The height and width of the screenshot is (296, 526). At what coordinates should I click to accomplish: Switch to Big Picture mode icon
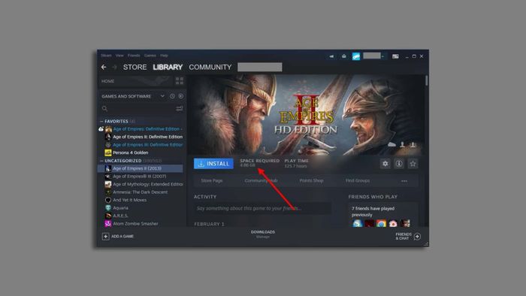pos(395,56)
